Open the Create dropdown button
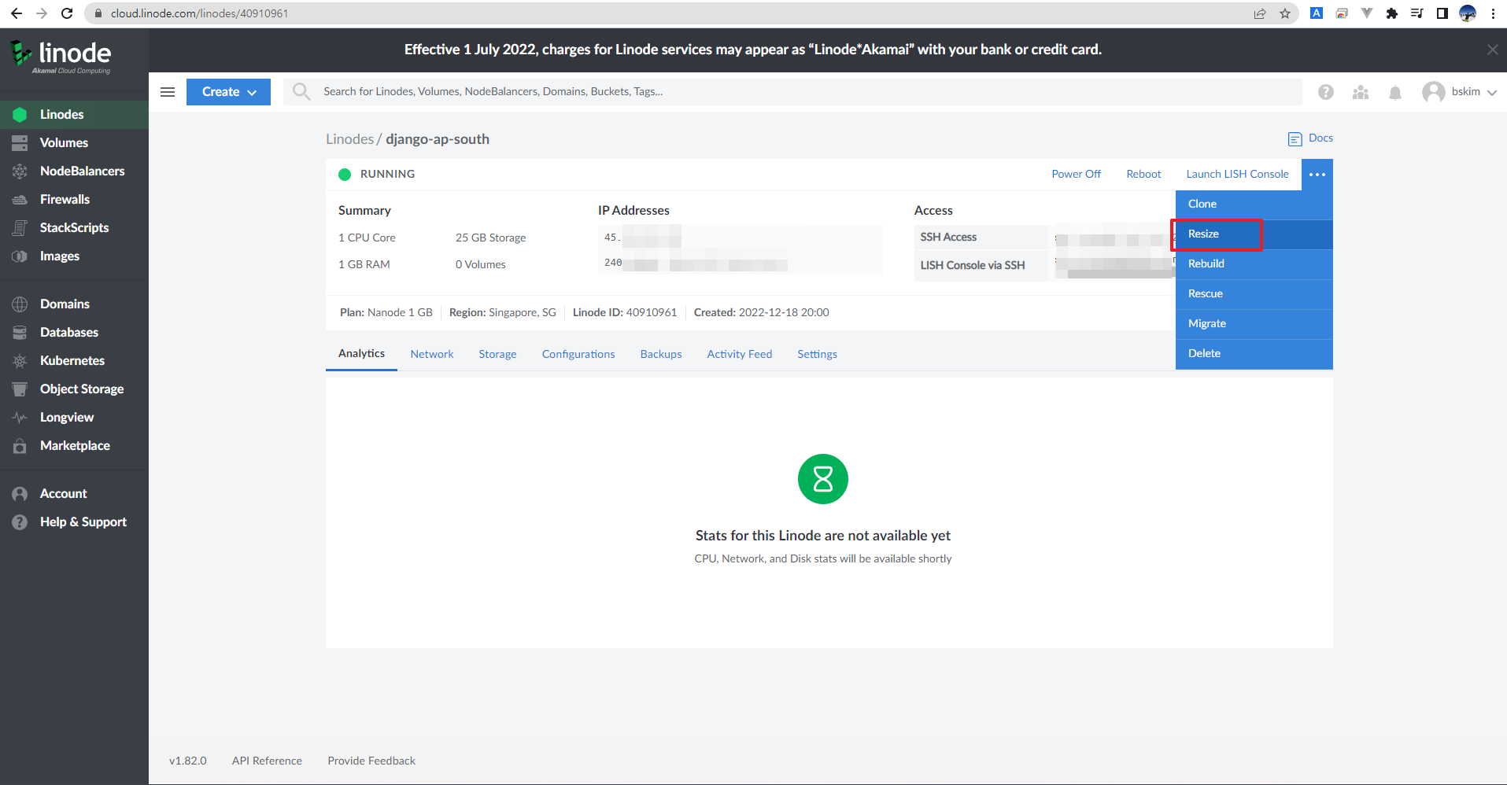Viewport: 1507px width, 785px height. [x=228, y=92]
